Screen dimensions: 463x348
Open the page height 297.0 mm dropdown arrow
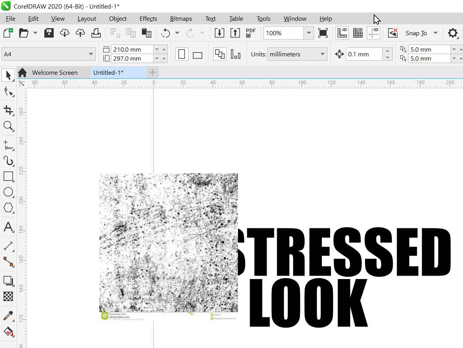[157, 58]
